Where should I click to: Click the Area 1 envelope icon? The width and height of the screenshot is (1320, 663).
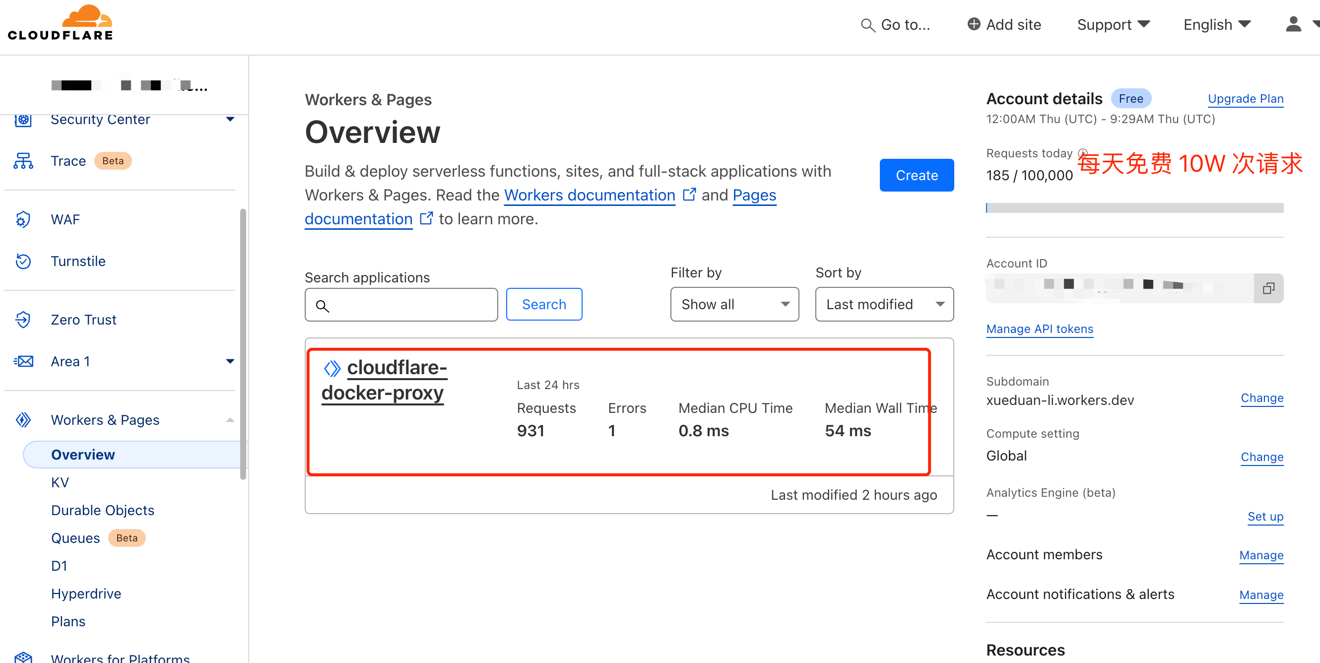tap(23, 362)
